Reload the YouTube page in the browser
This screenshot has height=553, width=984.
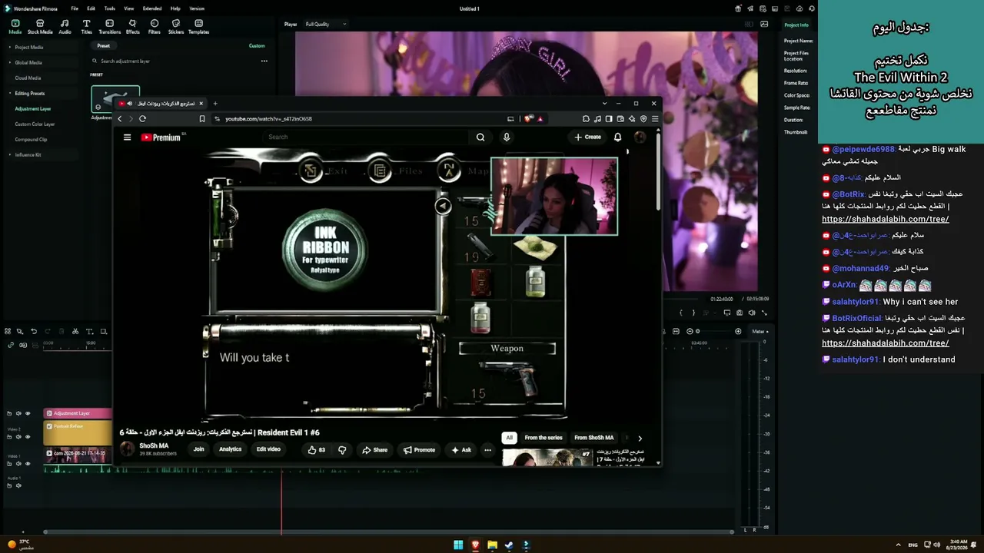pos(142,119)
